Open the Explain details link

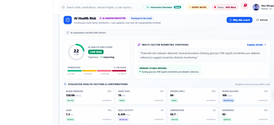click(256, 45)
